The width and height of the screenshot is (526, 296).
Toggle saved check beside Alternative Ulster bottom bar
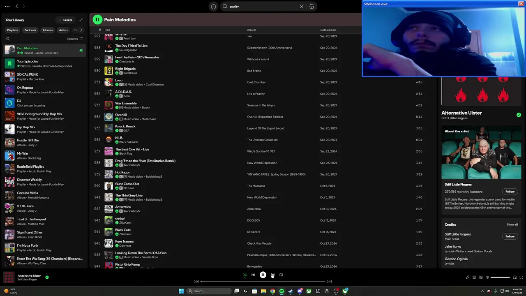[47, 277]
